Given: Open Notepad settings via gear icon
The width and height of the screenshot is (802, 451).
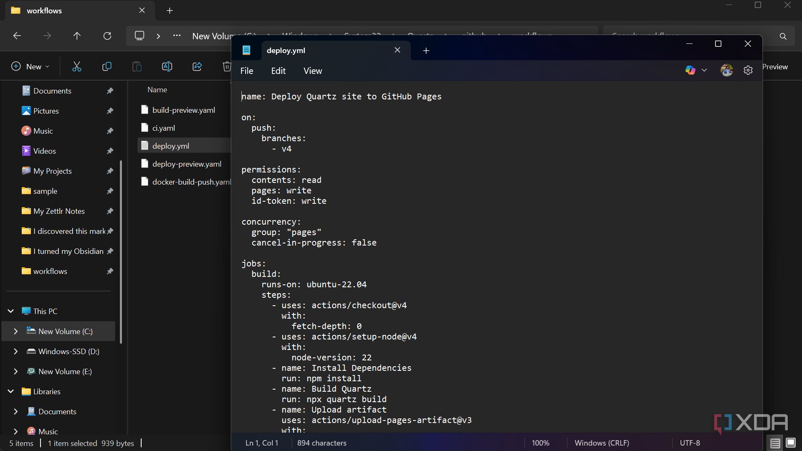Looking at the screenshot, I should (x=748, y=70).
